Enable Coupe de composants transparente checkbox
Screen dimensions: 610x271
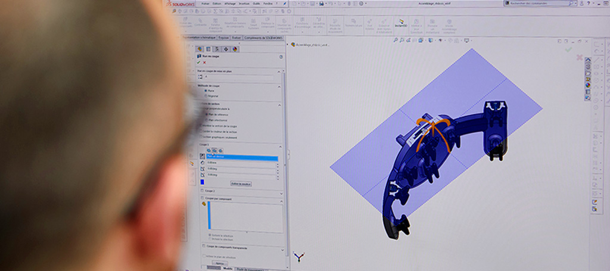(x=204, y=246)
